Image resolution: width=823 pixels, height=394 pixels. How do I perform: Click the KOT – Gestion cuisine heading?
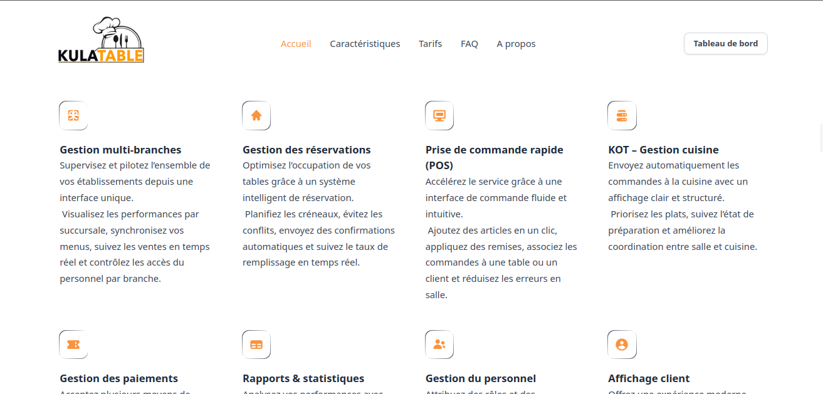tap(663, 150)
